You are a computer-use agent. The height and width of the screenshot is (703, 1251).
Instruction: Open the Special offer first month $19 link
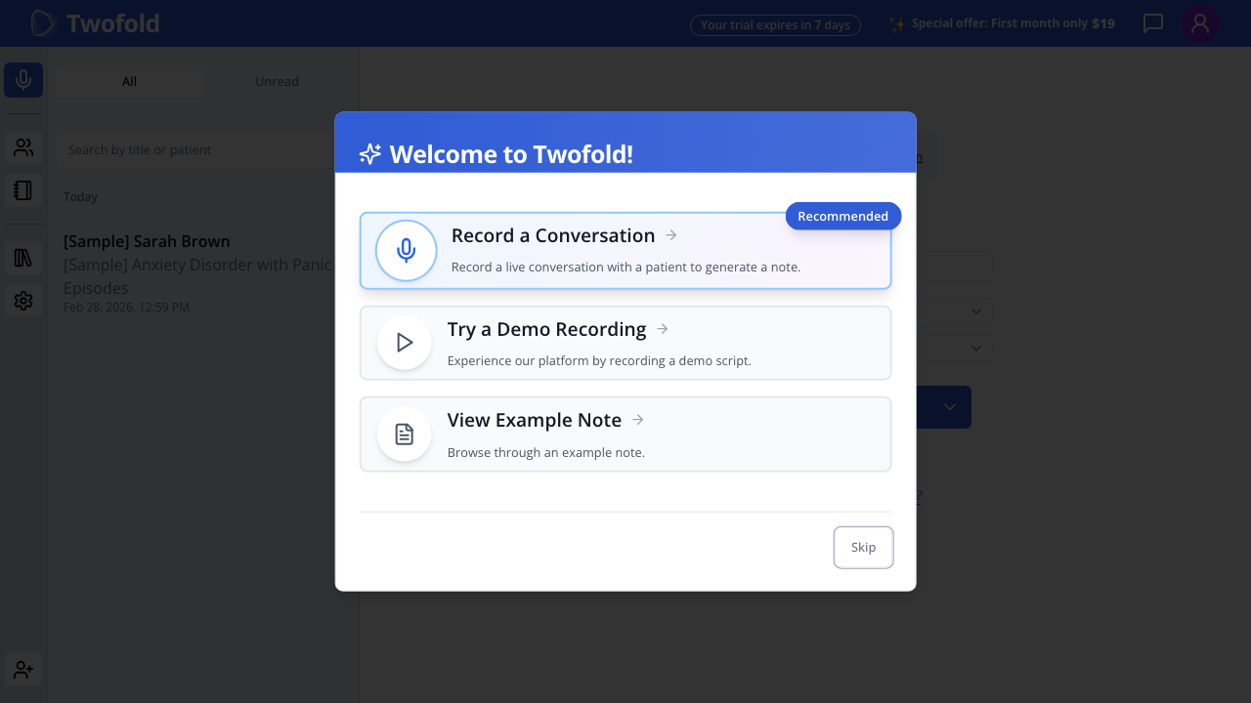(x=1013, y=22)
